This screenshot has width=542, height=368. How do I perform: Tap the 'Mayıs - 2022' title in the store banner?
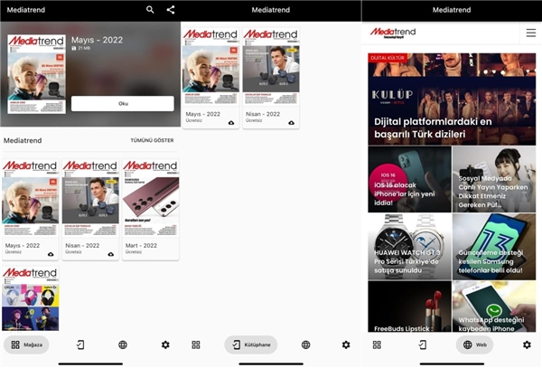(98, 40)
